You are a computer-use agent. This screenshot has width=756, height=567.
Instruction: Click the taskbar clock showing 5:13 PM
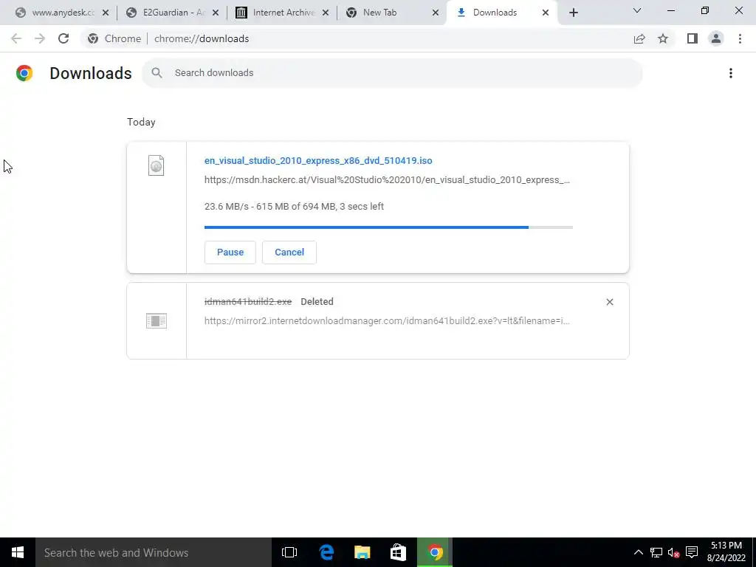click(726, 552)
